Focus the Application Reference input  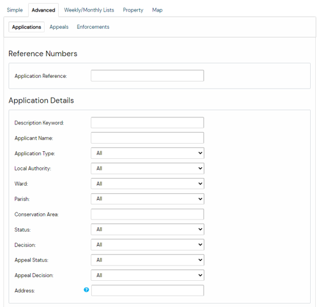[x=147, y=76]
